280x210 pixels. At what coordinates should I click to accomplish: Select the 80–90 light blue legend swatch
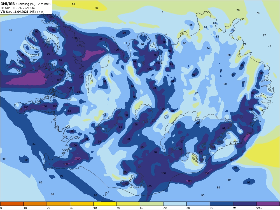pos(198,204)
